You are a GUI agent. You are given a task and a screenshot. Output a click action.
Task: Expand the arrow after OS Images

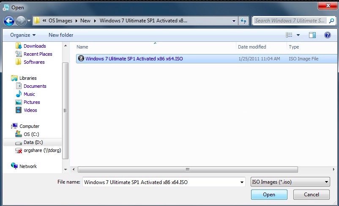point(77,21)
